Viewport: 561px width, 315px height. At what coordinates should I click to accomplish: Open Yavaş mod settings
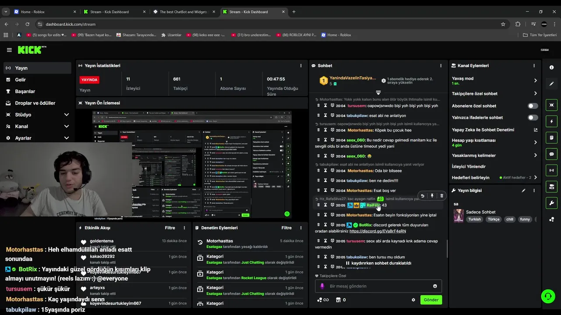point(494,80)
